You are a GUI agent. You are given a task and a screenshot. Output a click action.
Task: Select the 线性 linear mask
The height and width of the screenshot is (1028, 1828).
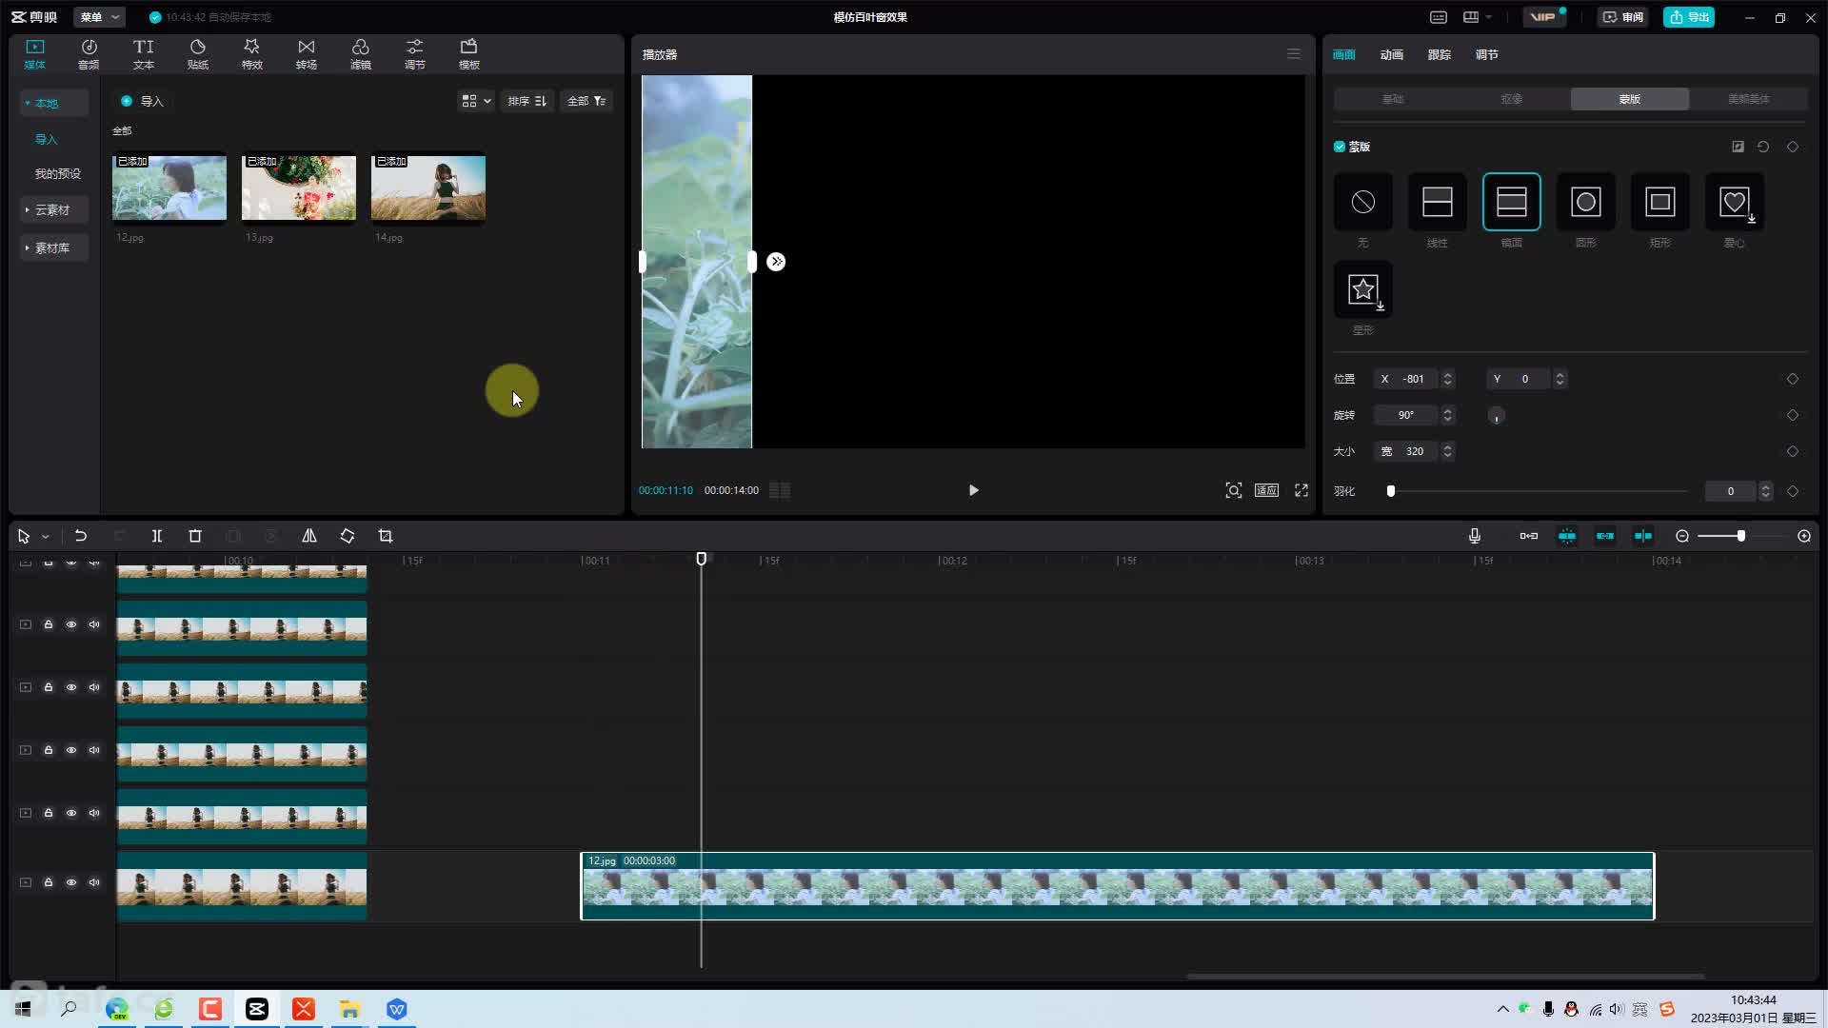1437,202
